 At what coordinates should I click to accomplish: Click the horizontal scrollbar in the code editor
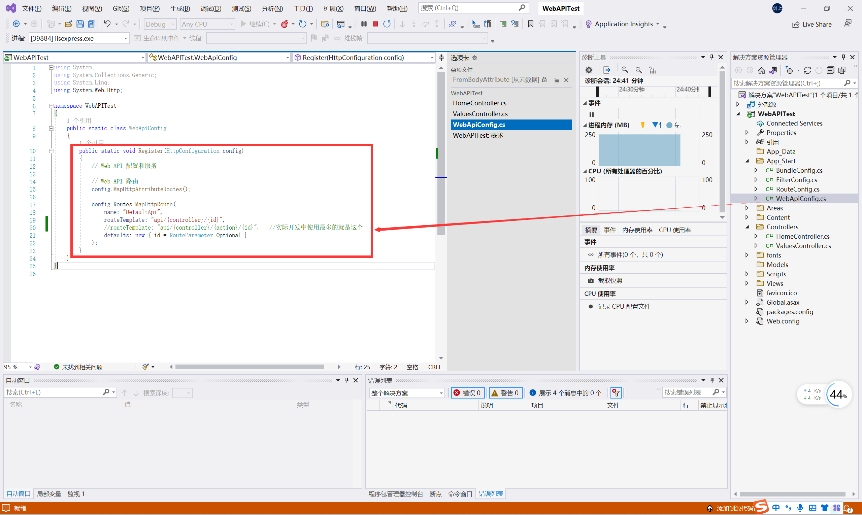coord(249,367)
